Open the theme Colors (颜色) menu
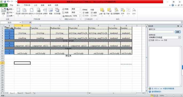Image resolution: width=183 pixels, height=97 pixels. (x=10, y=9)
